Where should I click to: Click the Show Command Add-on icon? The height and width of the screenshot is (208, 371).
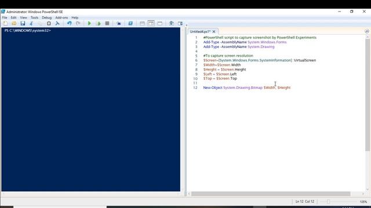coord(180,23)
